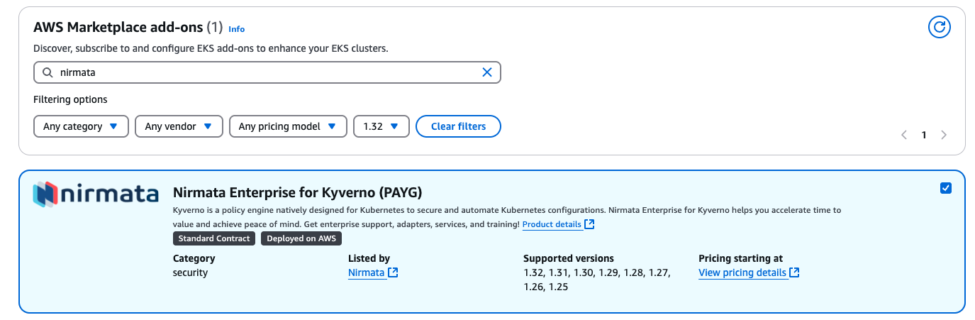Open the Any pricing model dropdown
Image resolution: width=975 pixels, height=320 pixels.
[x=288, y=126]
